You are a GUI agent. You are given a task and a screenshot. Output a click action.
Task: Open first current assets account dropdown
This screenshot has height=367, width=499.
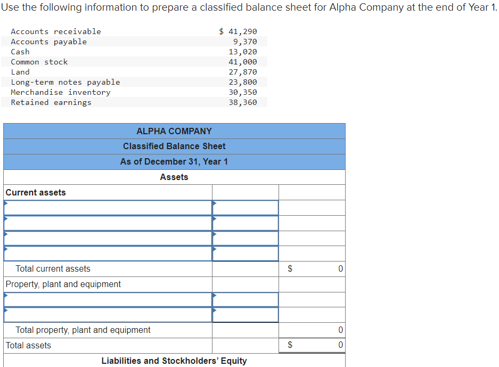click(108, 208)
